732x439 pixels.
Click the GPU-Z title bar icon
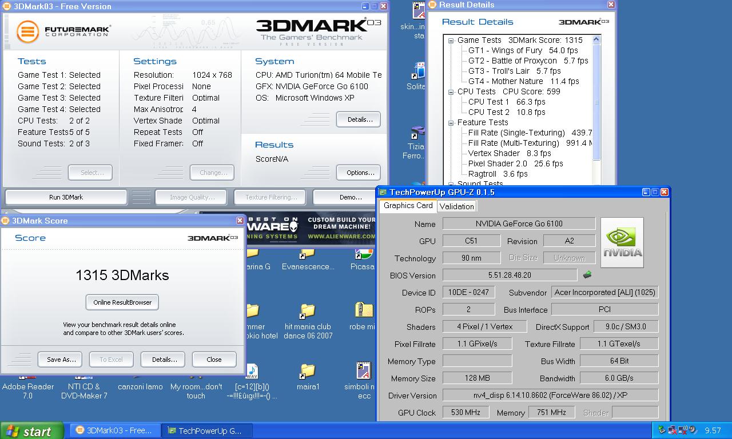point(383,192)
